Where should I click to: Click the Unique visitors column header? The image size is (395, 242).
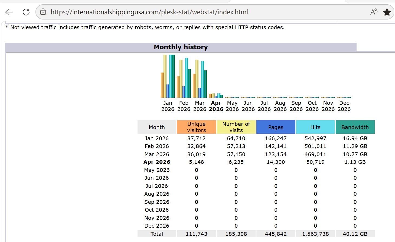coord(196,127)
